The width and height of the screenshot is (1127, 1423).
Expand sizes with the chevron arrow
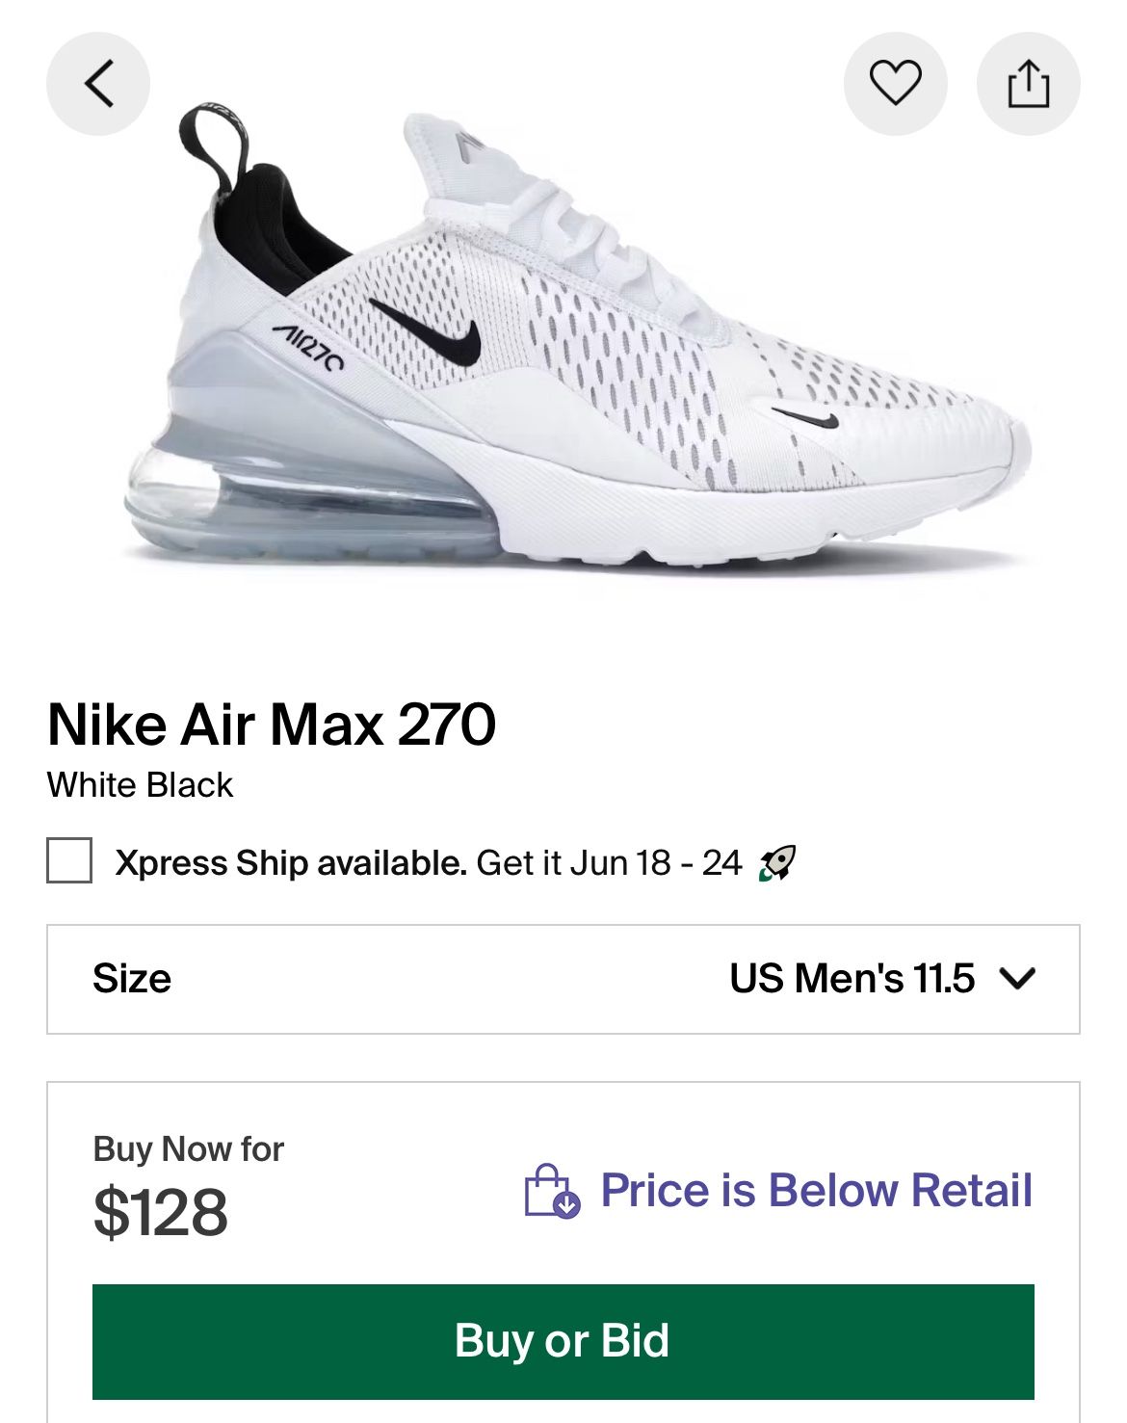pyautogui.click(x=1017, y=979)
